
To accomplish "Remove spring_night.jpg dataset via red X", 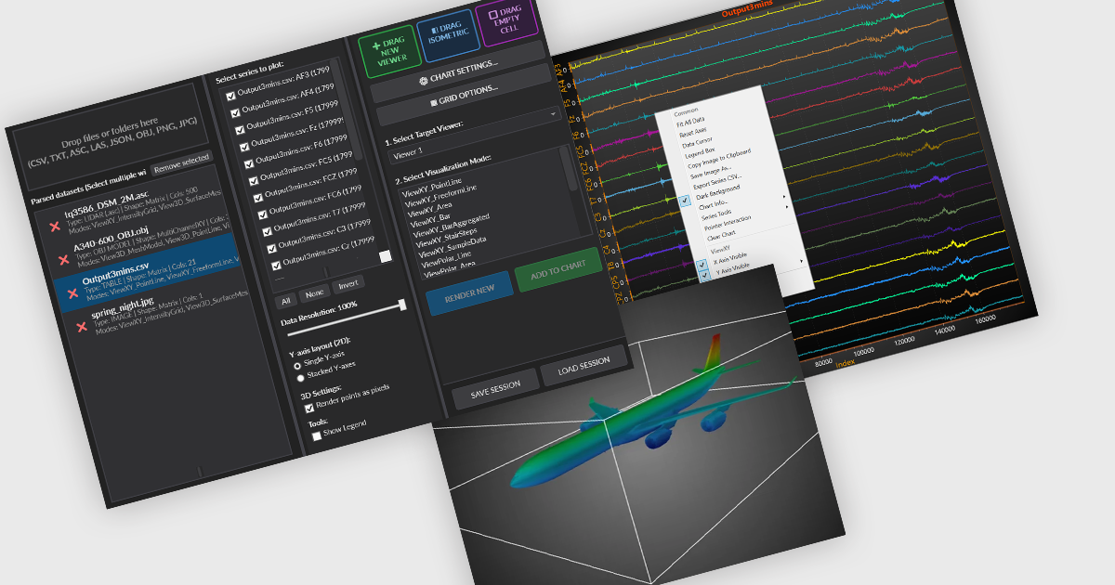I will (x=81, y=327).
